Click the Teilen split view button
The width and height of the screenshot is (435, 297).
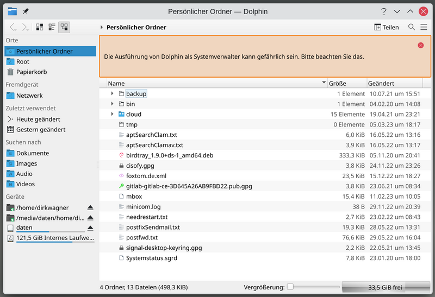pyautogui.click(x=386, y=27)
